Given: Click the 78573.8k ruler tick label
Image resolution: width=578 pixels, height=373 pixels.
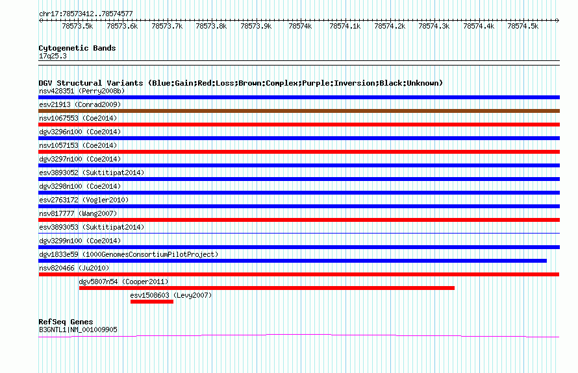Looking at the screenshot, I should click(211, 26).
